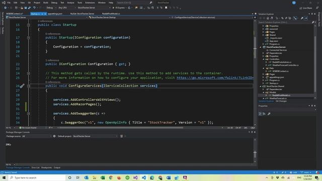This screenshot has height=181, width=322.
Task: Collapse the Startup constructor outlining on line 17
Action: coord(28,38)
